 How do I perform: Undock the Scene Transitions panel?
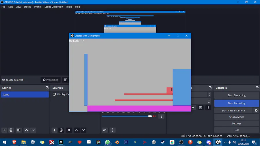coord(210,88)
